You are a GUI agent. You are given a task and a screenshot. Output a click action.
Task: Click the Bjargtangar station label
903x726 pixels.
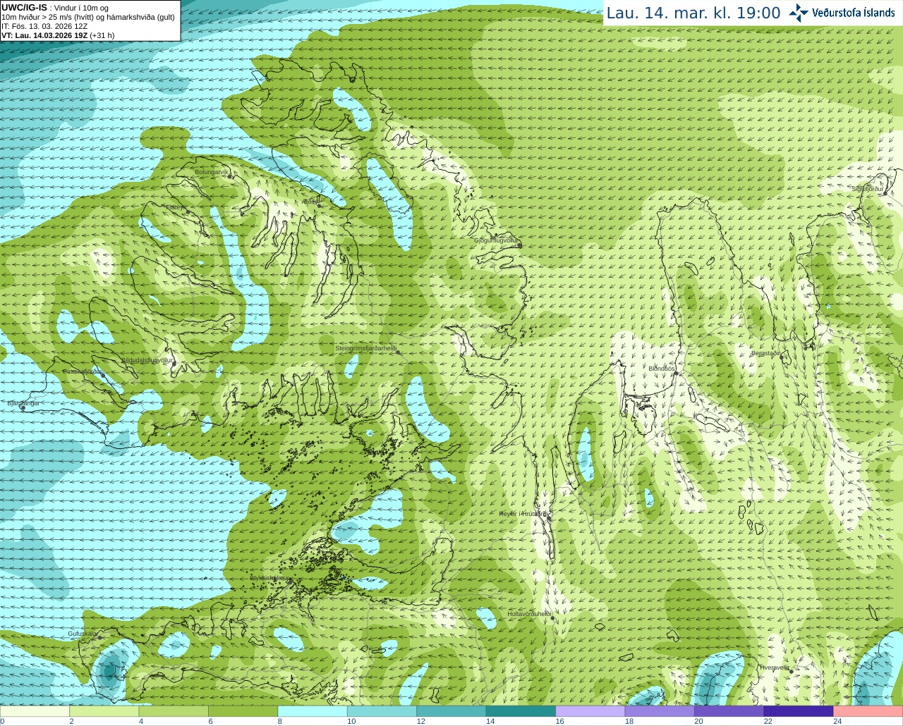23,403
